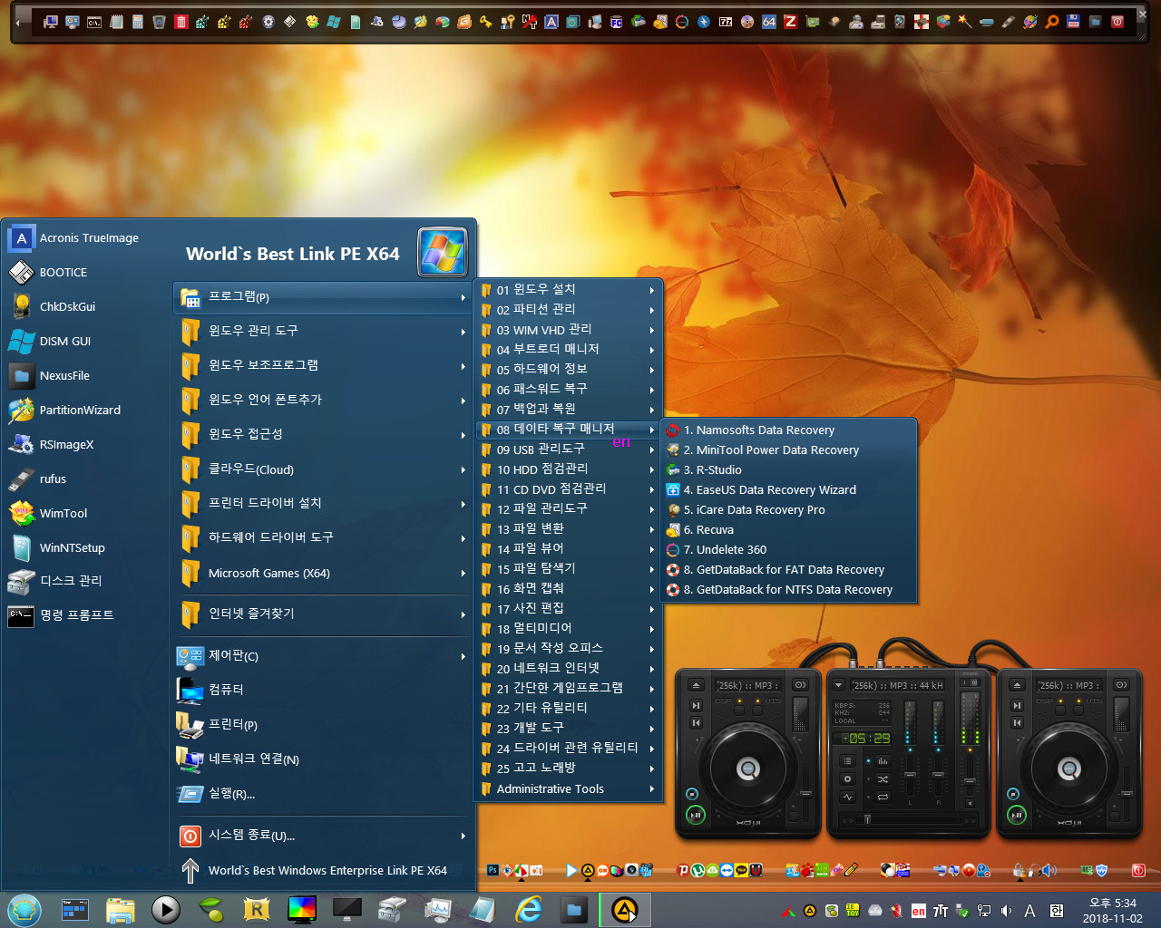1161x928 pixels.
Task: Click the AIMP player taskbar icon
Action: (x=624, y=909)
